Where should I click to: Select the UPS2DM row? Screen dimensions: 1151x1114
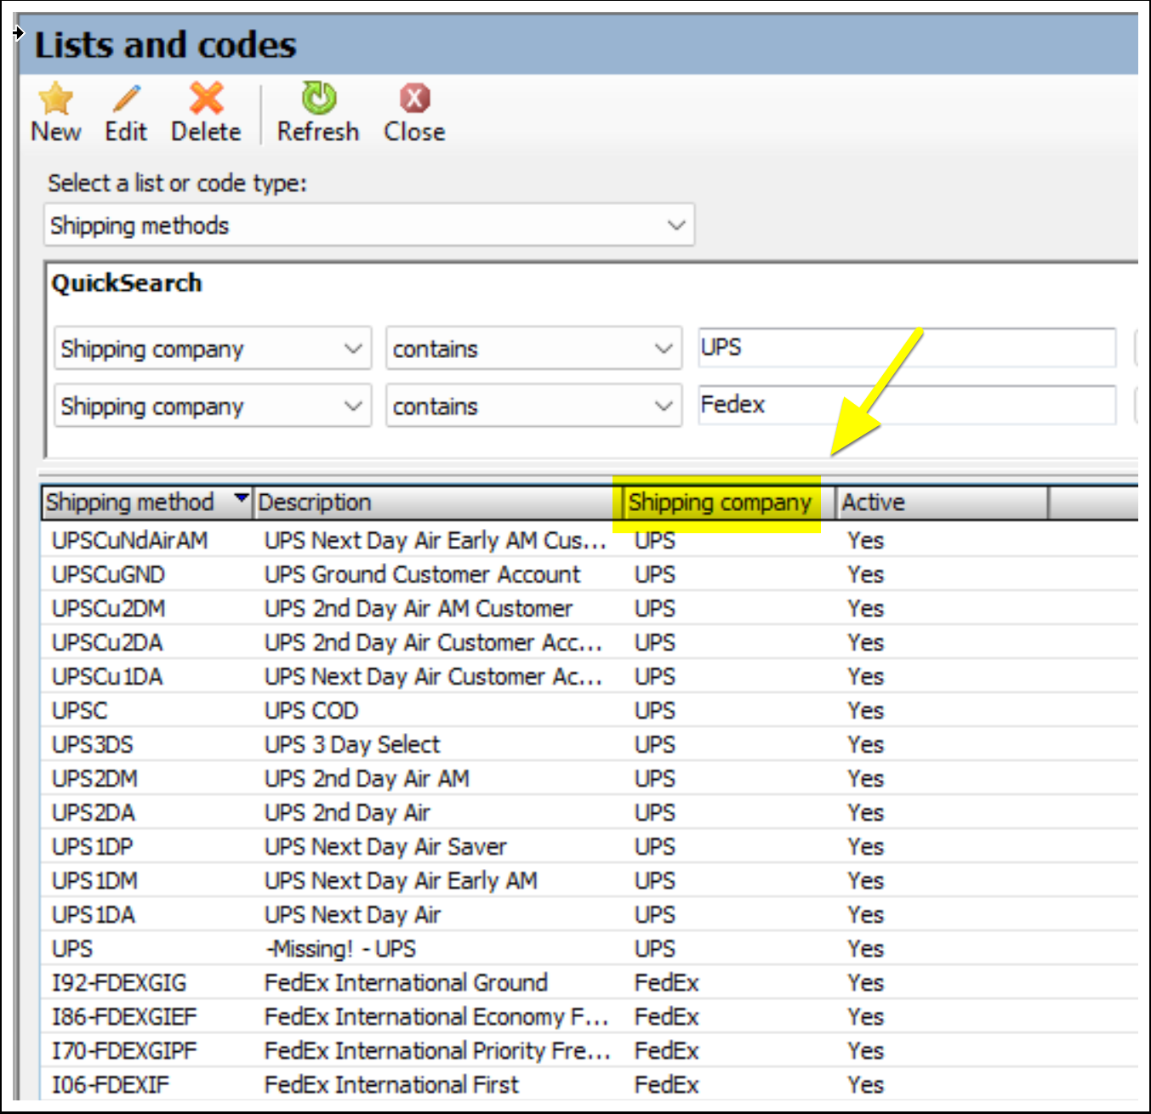pos(589,778)
